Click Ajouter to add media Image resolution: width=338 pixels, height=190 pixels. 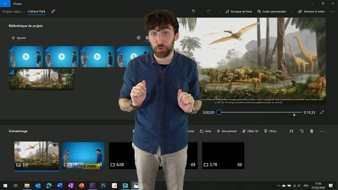(x=18, y=38)
